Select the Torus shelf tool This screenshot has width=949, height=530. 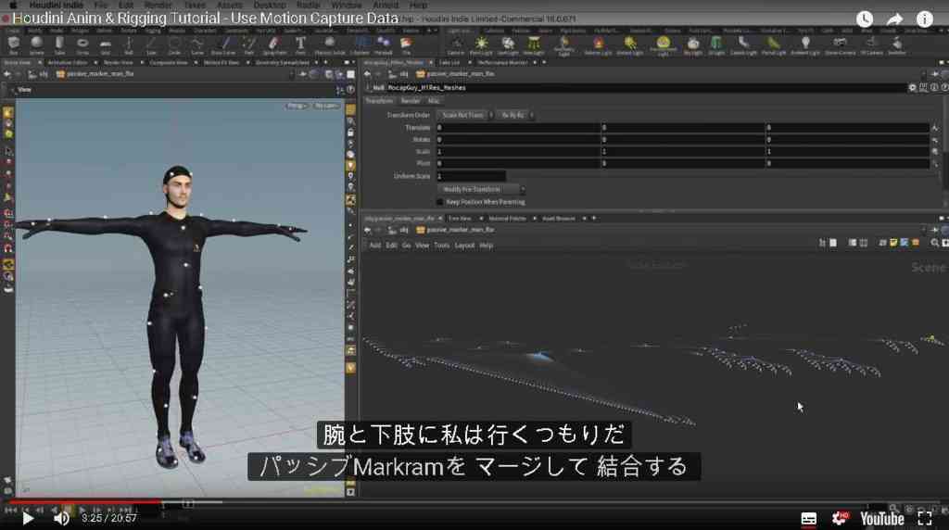[x=82, y=44]
